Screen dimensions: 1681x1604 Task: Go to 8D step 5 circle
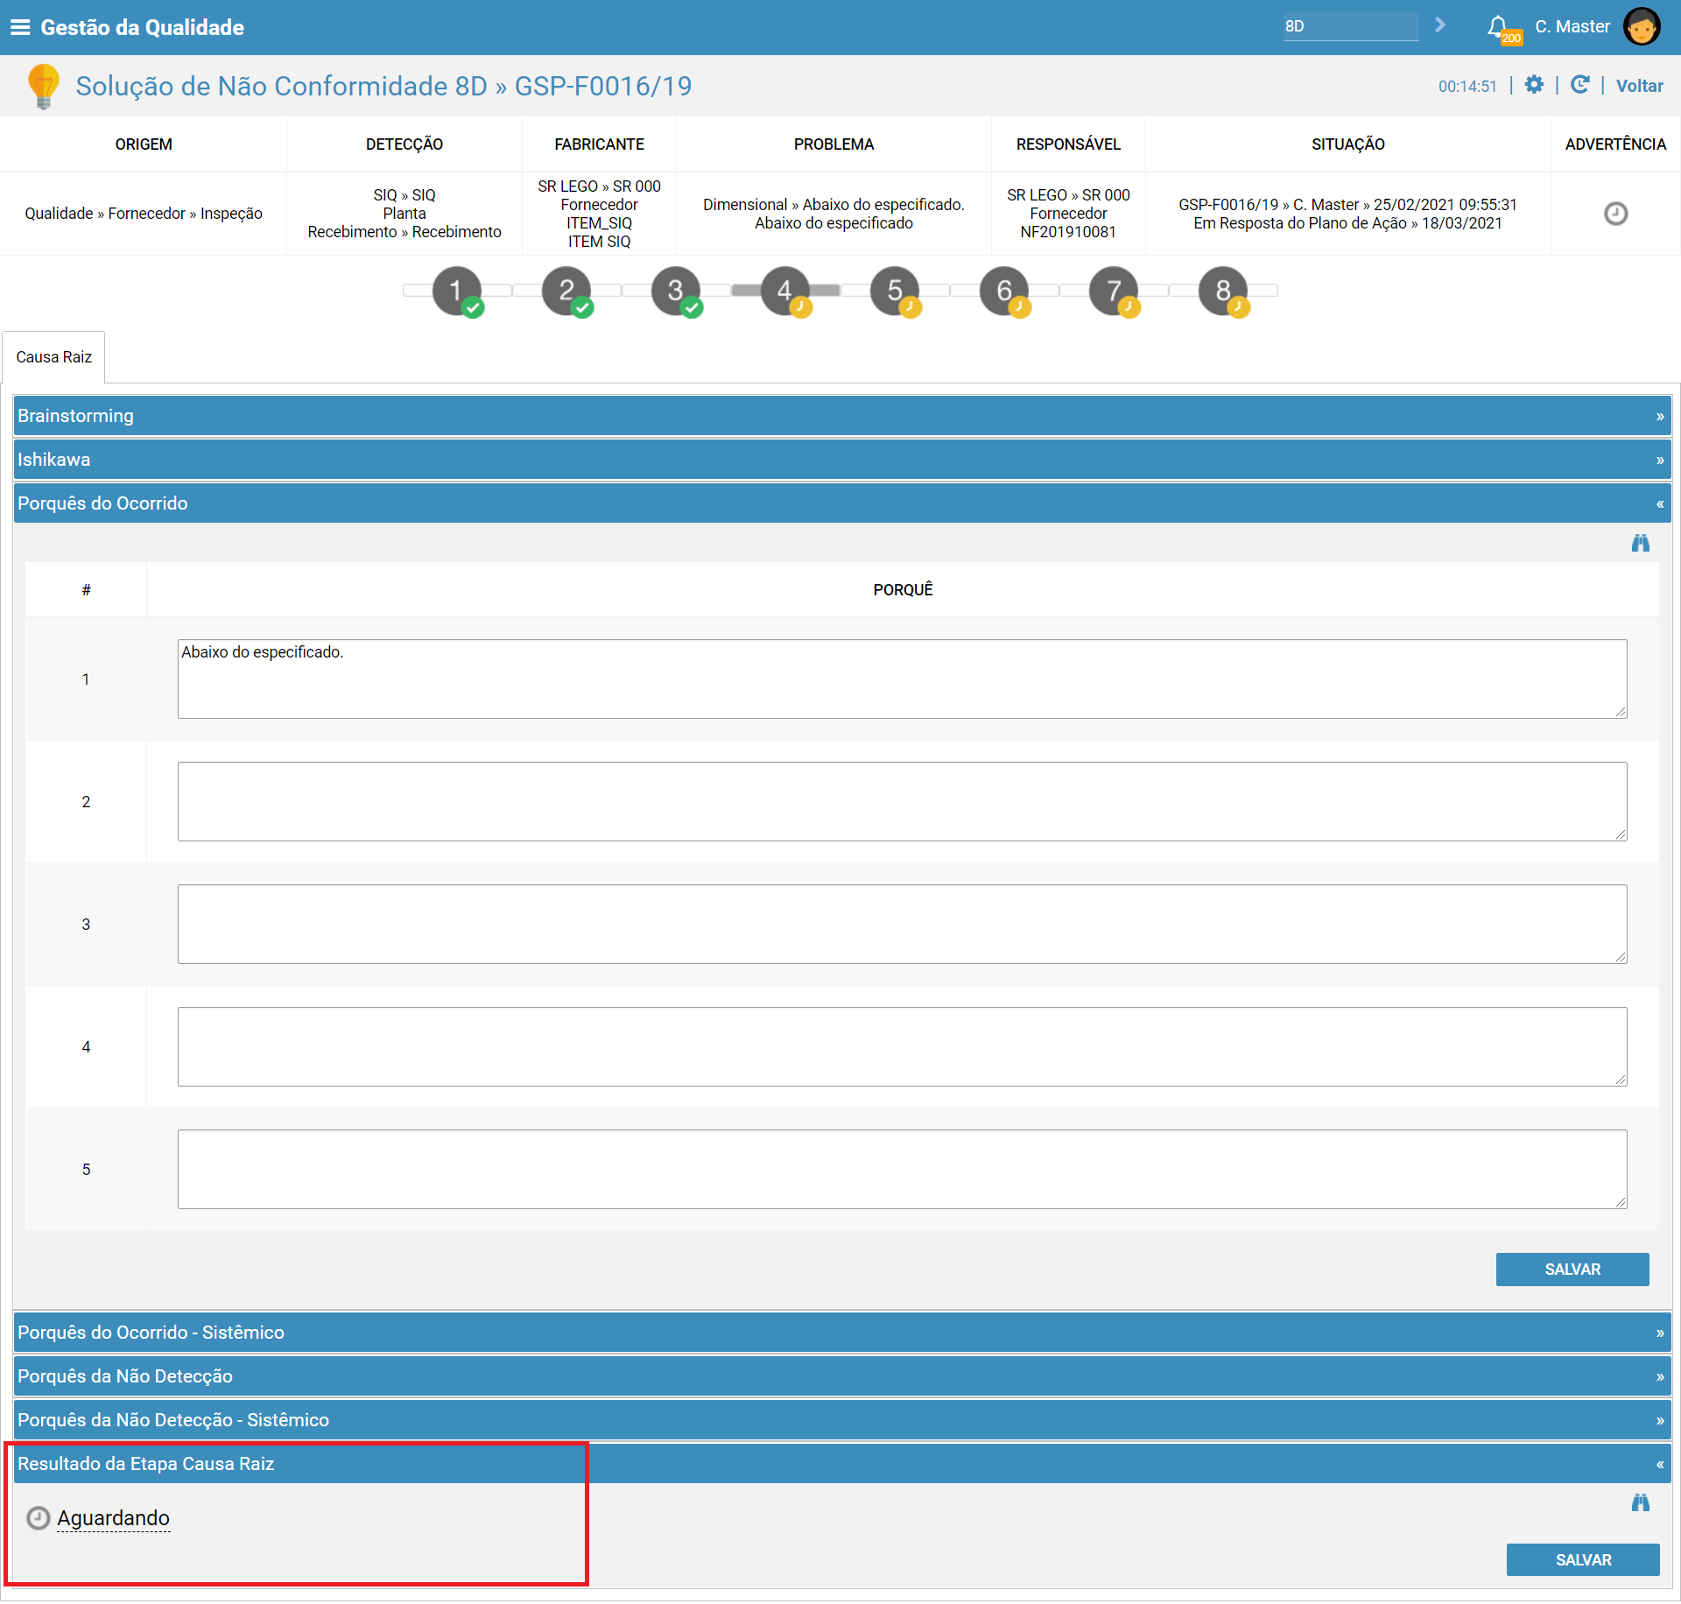[895, 291]
